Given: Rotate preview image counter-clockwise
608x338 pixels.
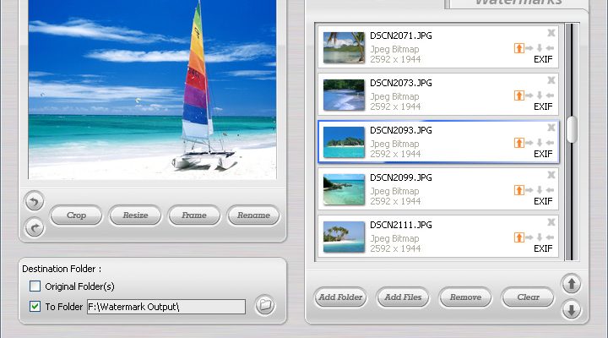Looking at the screenshot, I should pyautogui.click(x=34, y=201).
